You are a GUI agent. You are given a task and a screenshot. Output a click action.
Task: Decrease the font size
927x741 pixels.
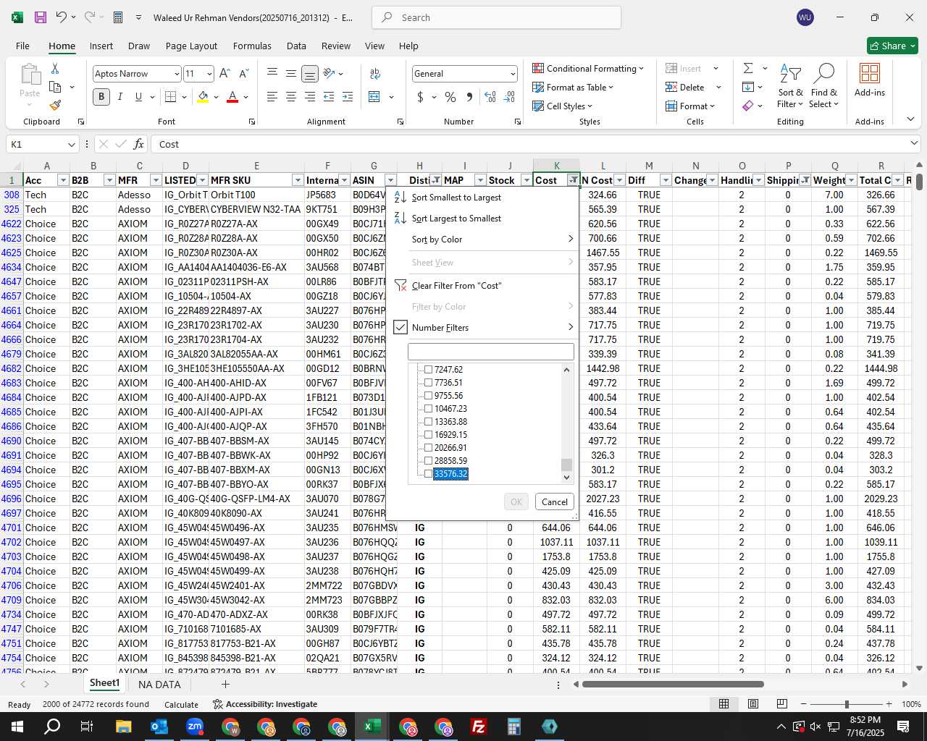pos(243,74)
